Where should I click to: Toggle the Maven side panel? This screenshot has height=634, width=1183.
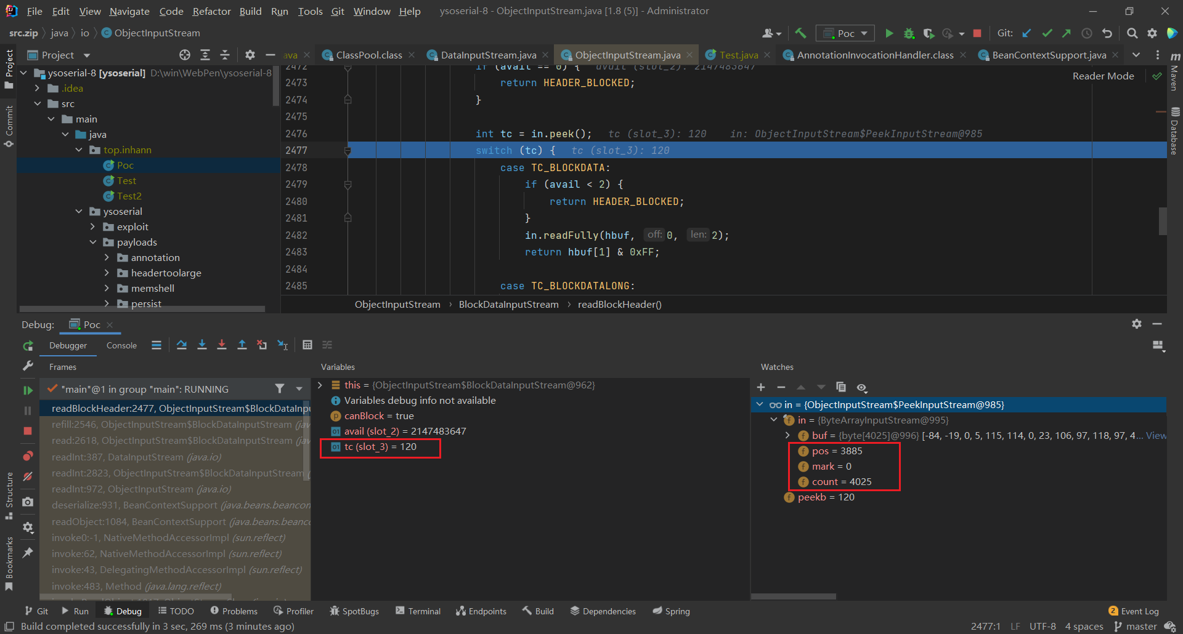coord(1175,71)
